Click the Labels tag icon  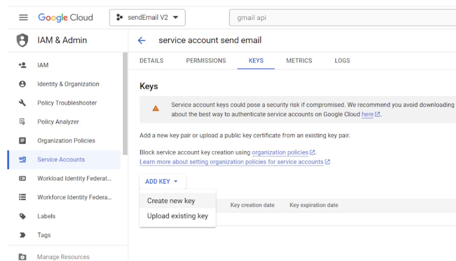(x=22, y=216)
